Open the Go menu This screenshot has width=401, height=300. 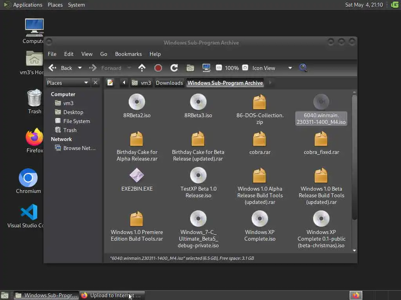pos(103,54)
